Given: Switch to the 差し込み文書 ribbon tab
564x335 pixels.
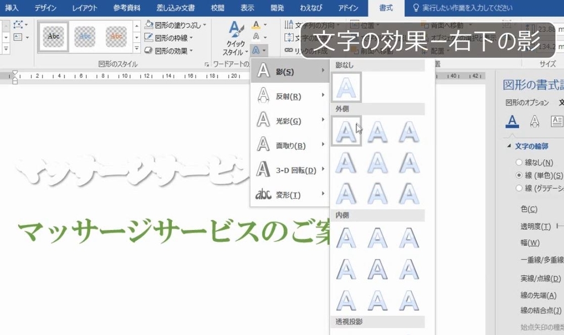Looking at the screenshot, I should [176, 8].
